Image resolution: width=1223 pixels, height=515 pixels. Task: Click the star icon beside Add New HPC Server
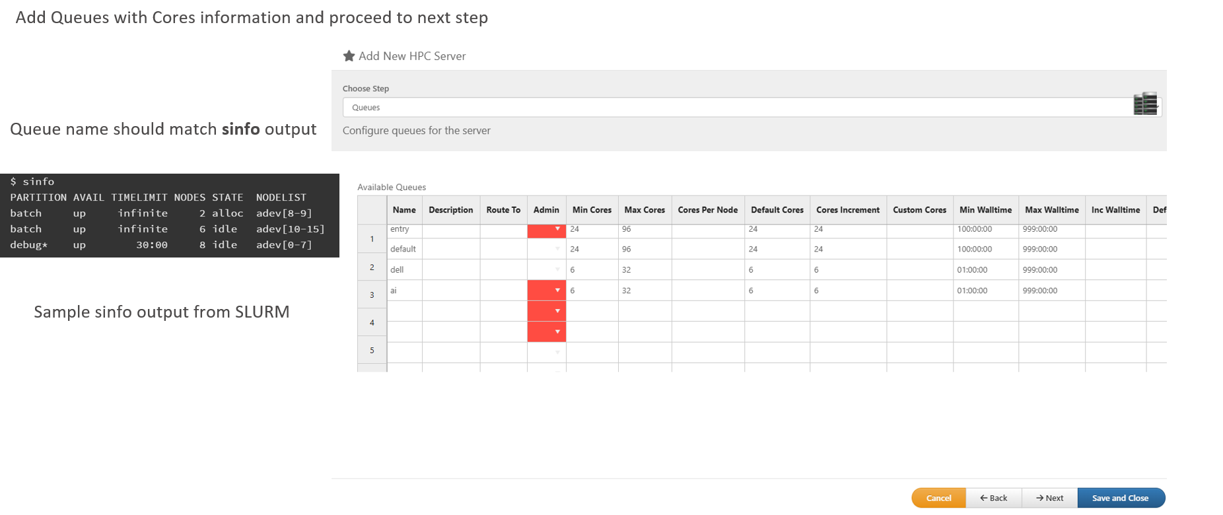349,56
